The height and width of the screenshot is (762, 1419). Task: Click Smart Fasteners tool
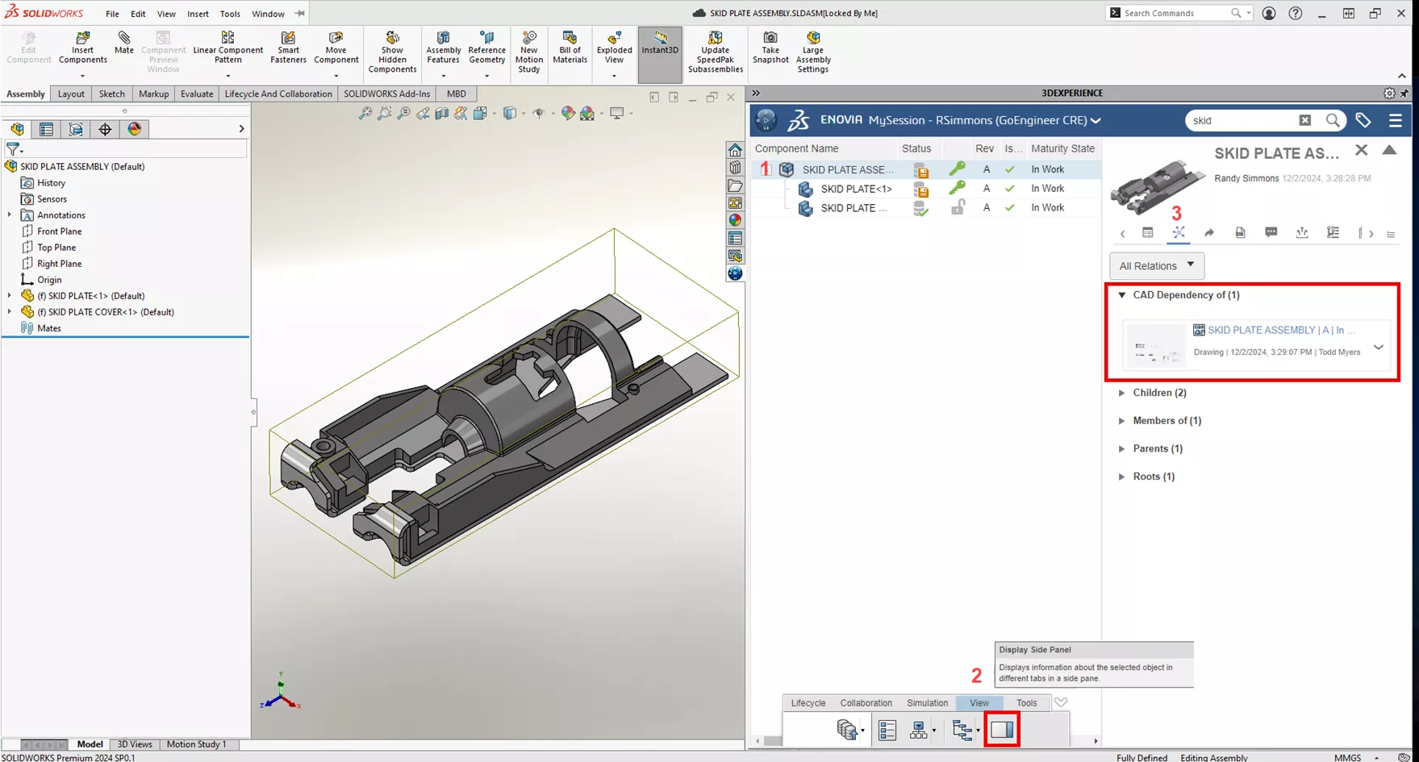(x=288, y=48)
